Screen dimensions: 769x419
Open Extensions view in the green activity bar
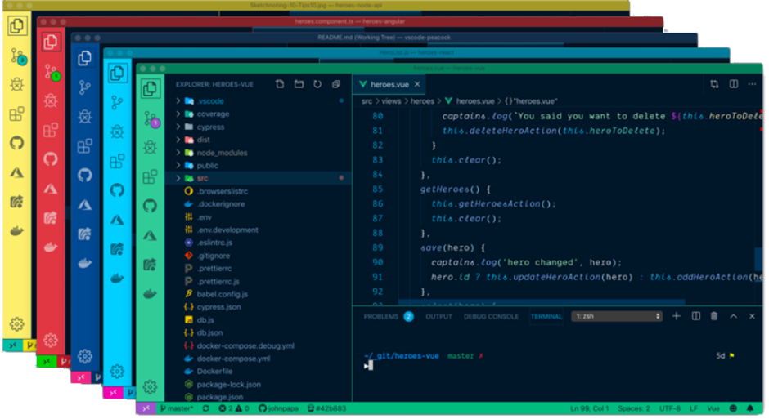(150, 176)
